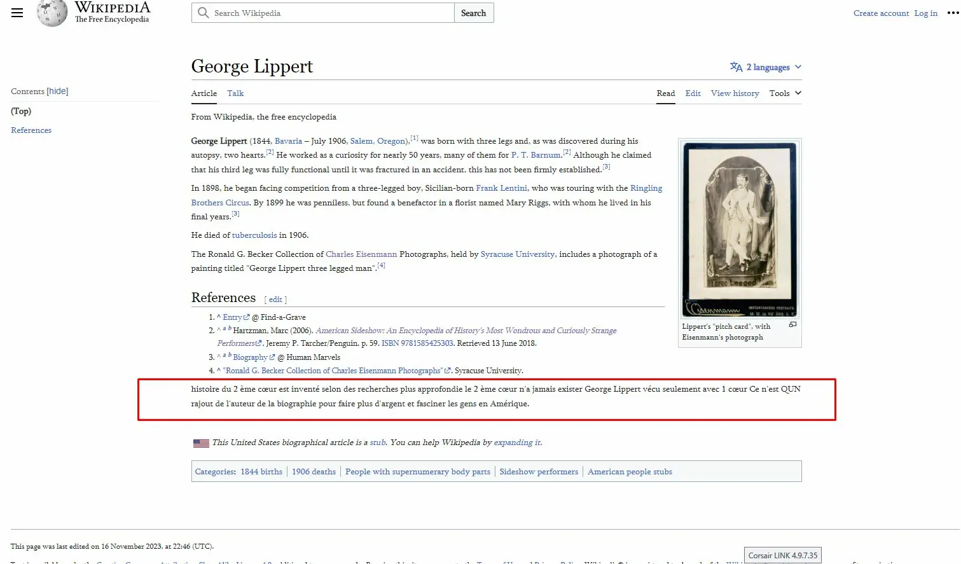This screenshot has width=961, height=564.
Task: Click the Wikipedia globe logo
Action: point(52,13)
